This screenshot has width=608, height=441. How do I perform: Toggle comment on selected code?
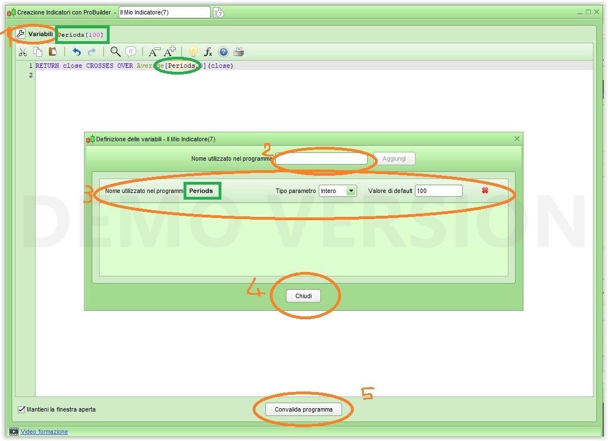(131, 52)
